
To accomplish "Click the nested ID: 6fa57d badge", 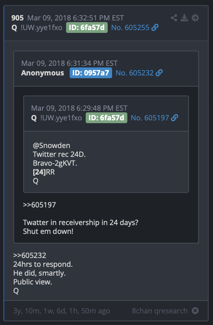I will [106, 118].
